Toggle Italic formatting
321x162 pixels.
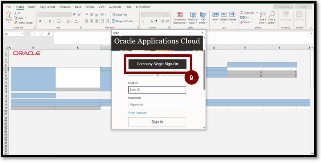[x=45, y=21]
